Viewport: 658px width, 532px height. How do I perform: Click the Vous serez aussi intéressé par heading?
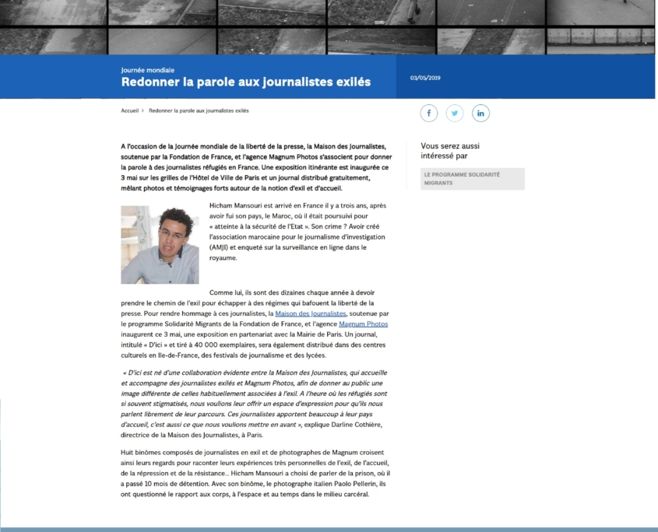pos(450,150)
